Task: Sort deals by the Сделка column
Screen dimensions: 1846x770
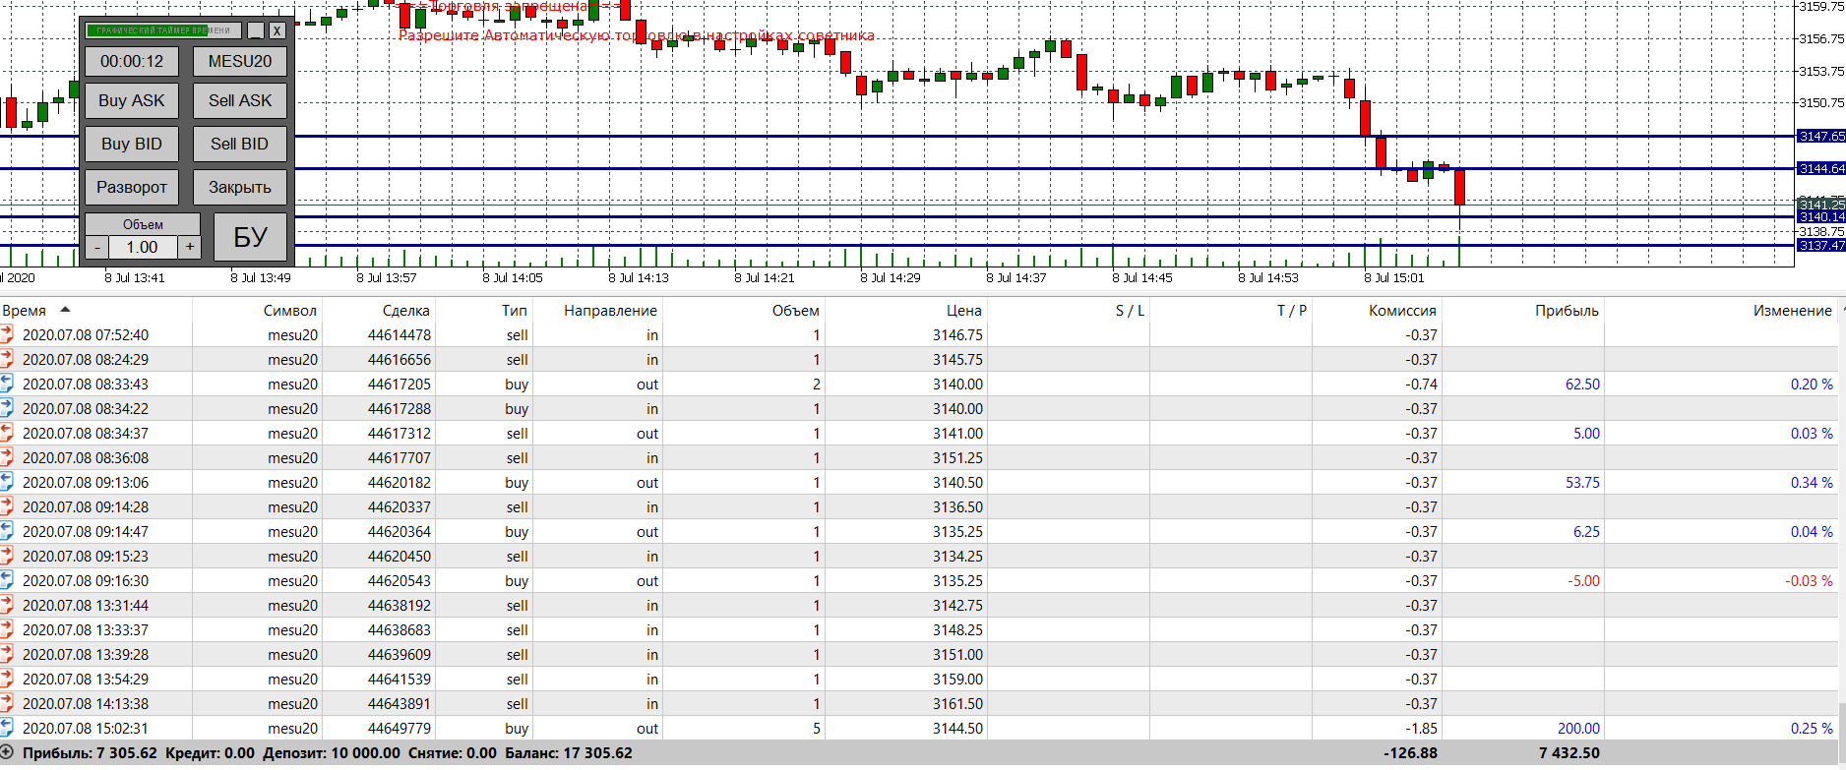Action: tap(406, 311)
